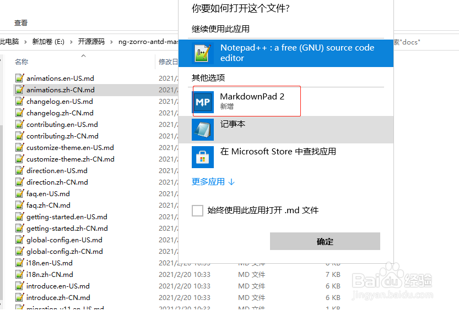
Task: Click the modified date of introduce.en-US.md
Action: [185, 286]
